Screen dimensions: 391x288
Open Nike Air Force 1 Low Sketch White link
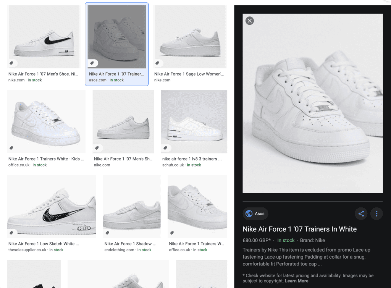(44, 244)
